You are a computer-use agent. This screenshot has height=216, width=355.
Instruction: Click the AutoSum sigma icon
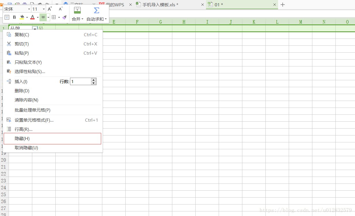pos(97,10)
